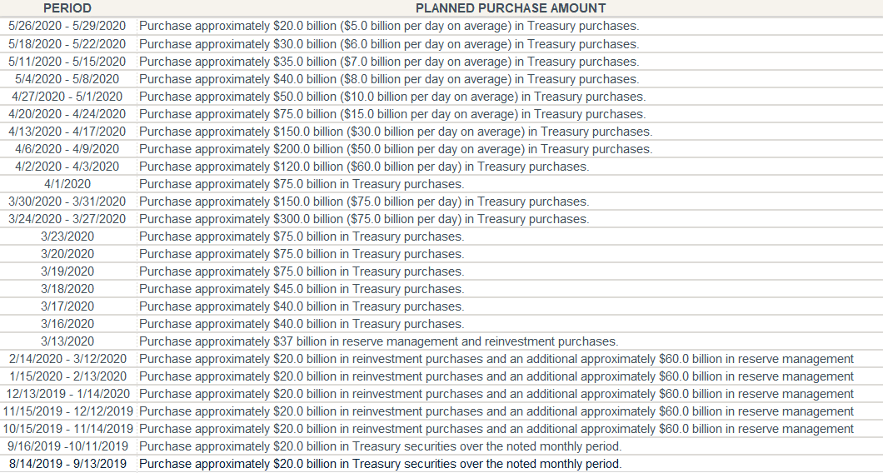Click the $50.0 billion purchase description
The height and width of the screenshot is (473, 883).
pos(392,97)
